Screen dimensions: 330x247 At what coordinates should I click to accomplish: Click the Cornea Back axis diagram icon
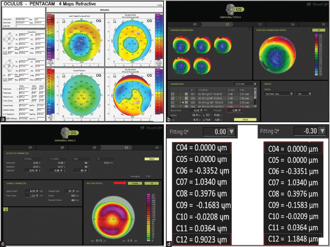pyautogui.click(x=8, y=66)
